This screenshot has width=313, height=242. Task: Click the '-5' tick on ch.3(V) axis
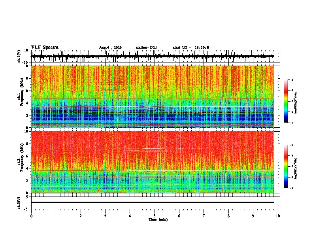coord(27,209)
